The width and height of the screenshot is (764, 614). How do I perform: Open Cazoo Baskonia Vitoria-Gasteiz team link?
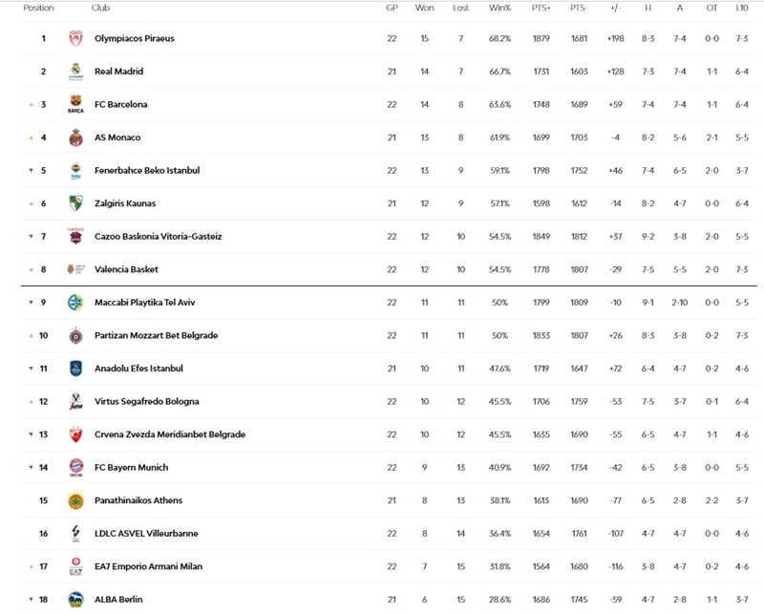click(158, 237)
